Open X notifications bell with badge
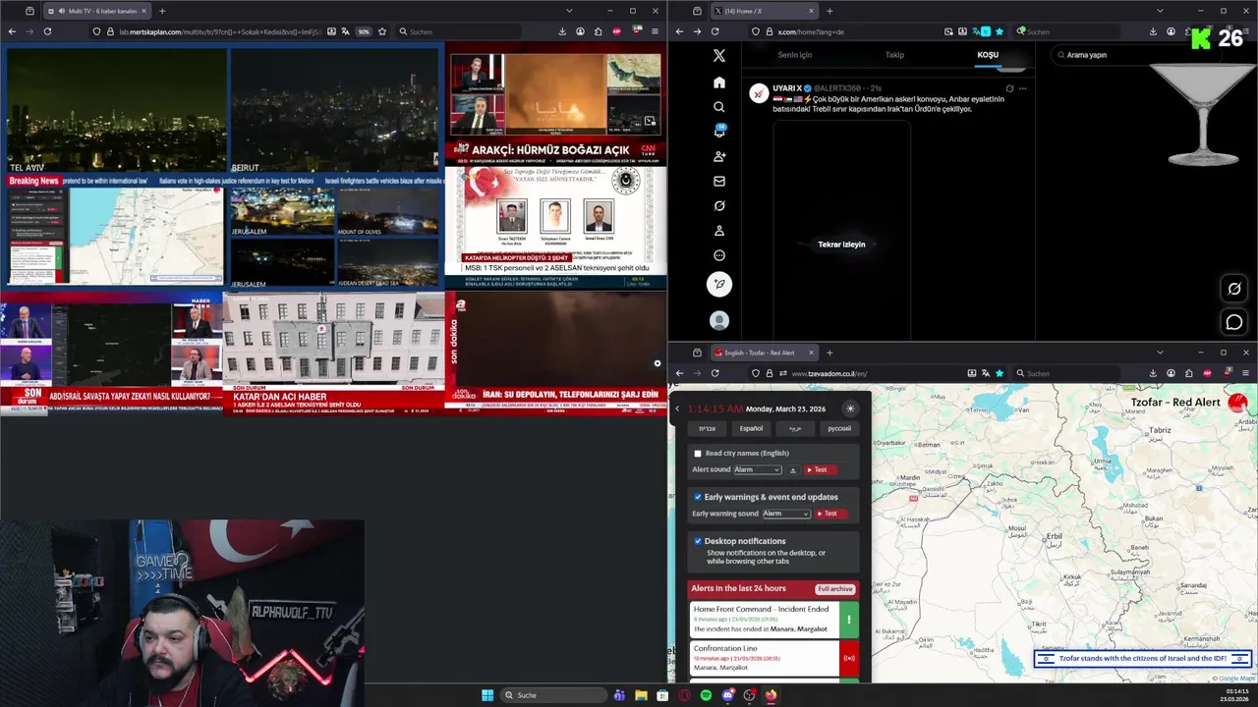This screenshot has height=707, width=1258. [719, 132]
